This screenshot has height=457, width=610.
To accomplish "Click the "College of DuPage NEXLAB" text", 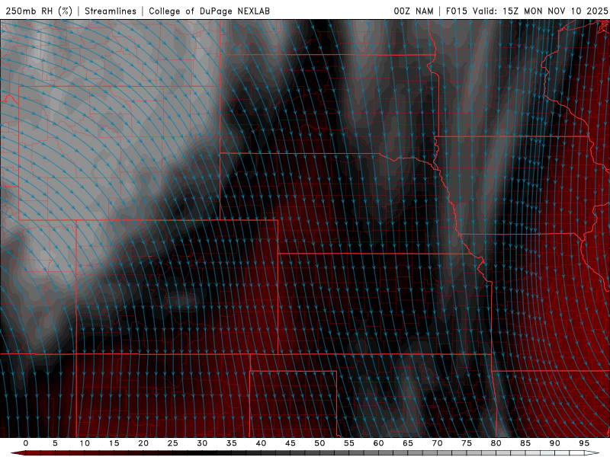I will pos(209,11).
